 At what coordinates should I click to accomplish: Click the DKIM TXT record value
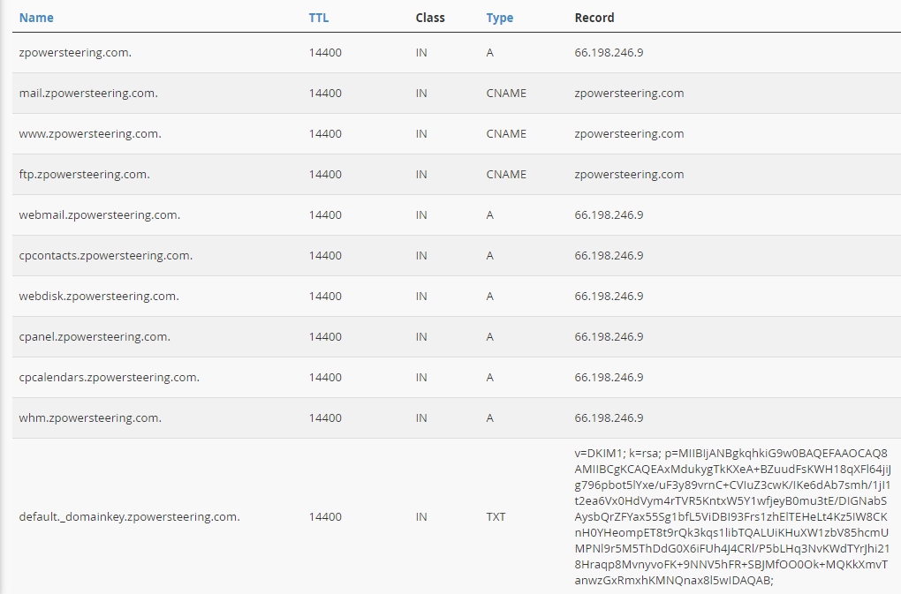click(732, 516)
